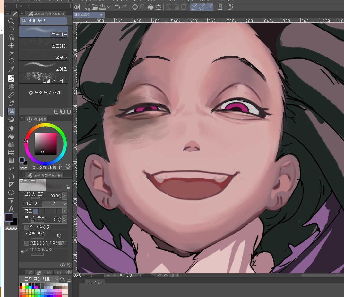Collapse the tool palette with double chevron

[7, 6]
